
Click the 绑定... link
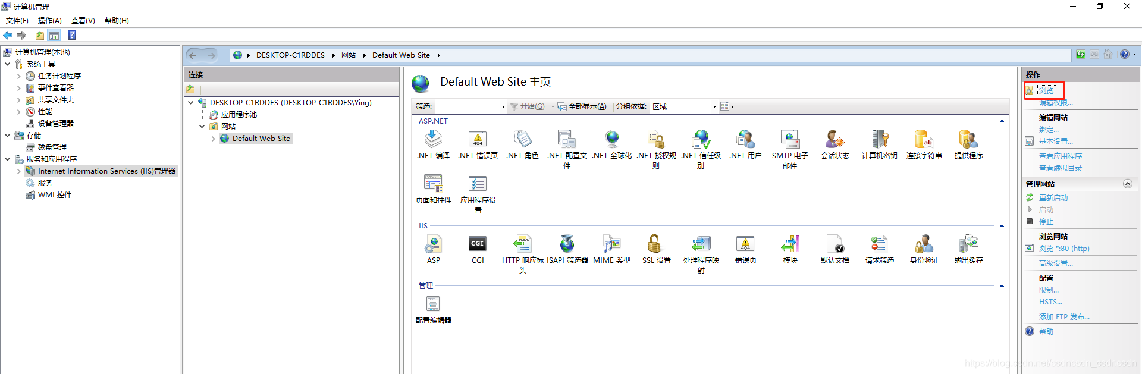[1049, 130]
